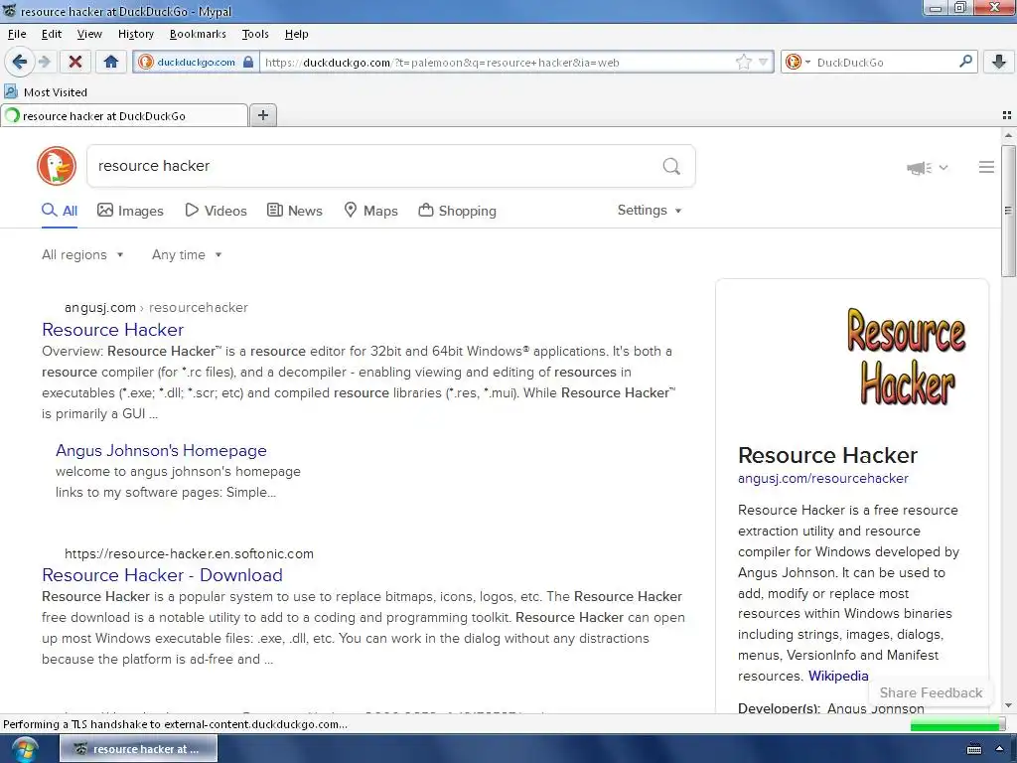Click the DuckDuckGo duck logo
Screen dimensions: 1017x763
click(57, 166)
